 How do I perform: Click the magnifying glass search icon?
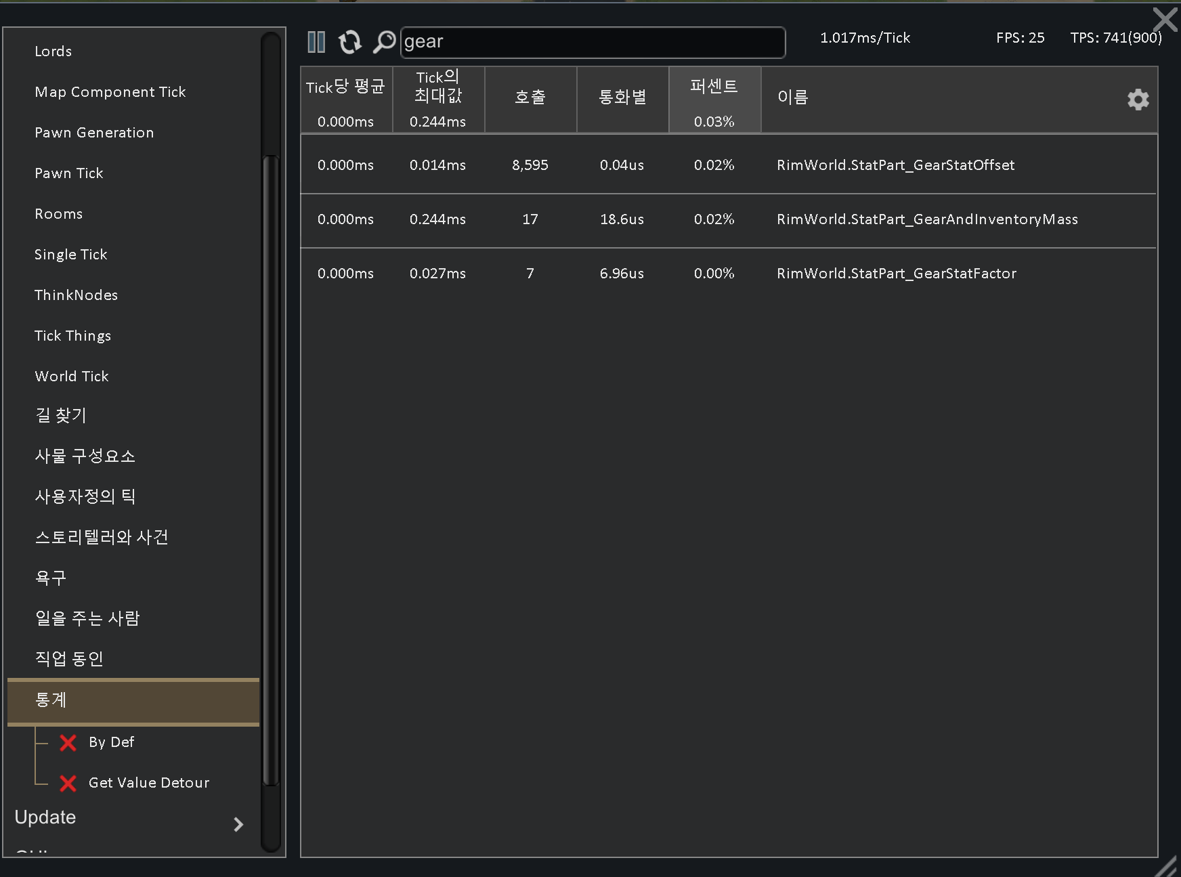pos(384,42)
